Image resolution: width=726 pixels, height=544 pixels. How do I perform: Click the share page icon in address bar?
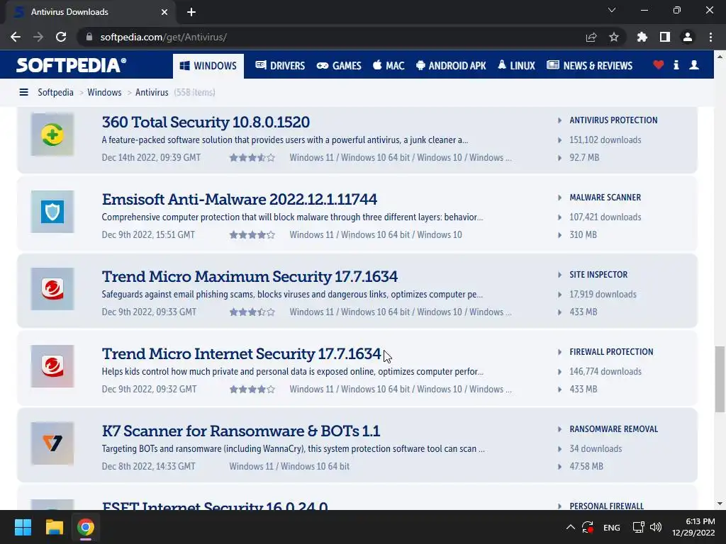(591, 37)
